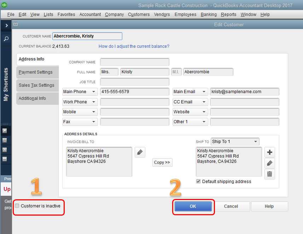Open Mobile type dropdown
The height and width of the screenshot is (234, 303).
(x=80, y=112)
